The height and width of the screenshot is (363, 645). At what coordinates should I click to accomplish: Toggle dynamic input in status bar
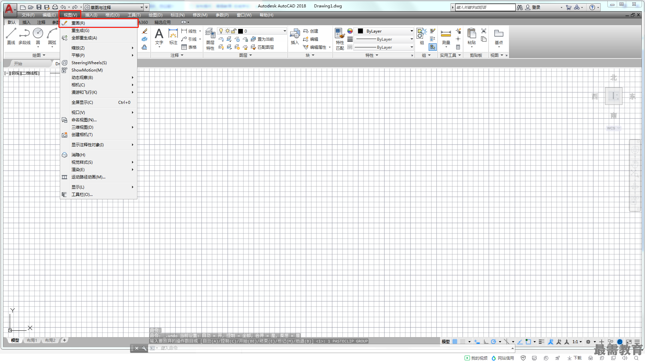[x=477, y=341]
